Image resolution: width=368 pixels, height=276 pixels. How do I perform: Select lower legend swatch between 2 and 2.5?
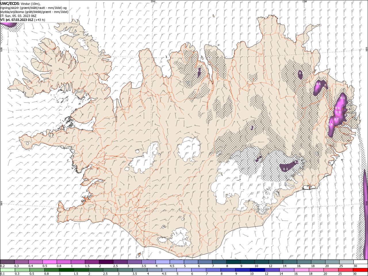click(96, 270)
